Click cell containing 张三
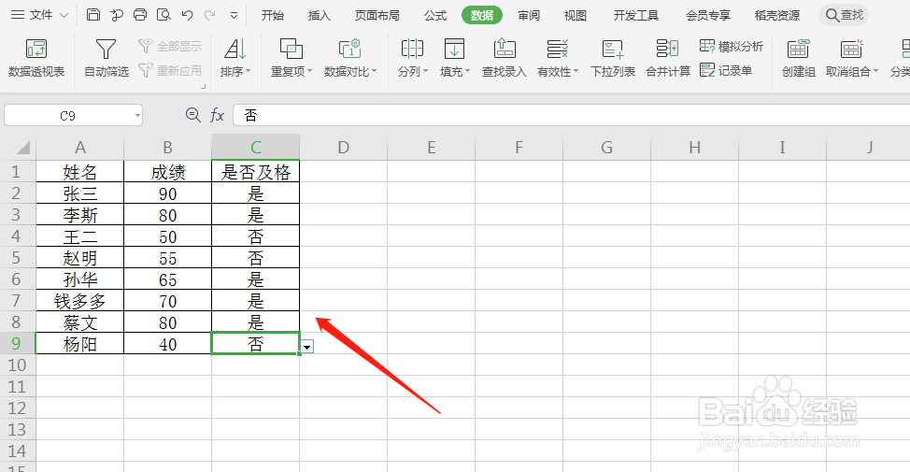Screen dimensions: 910x472 click(x=80, y=193)
